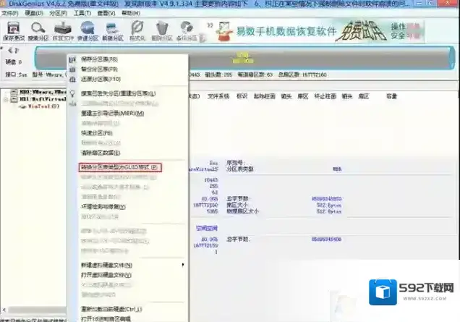Image resolution: width=460 pixels, height=322 pixels.
Task: Click the 文件系统 column header
Action: point(217,96)
